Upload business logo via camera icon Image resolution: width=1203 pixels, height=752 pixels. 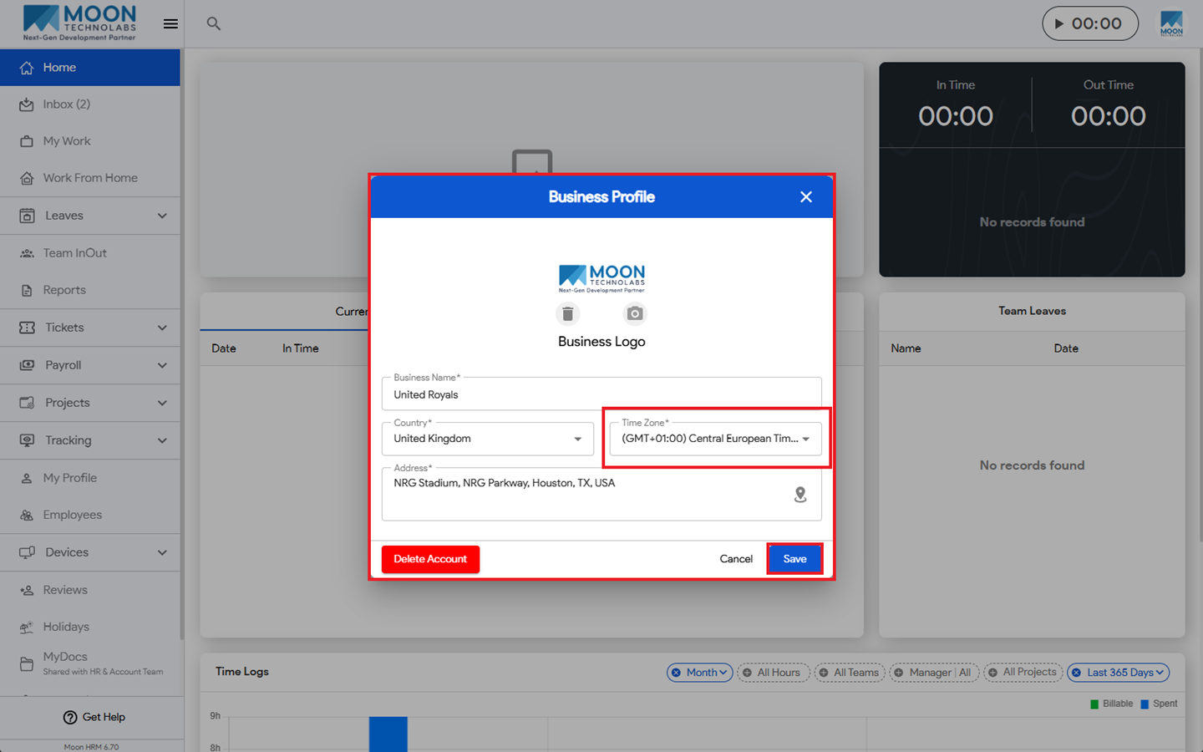635,313
